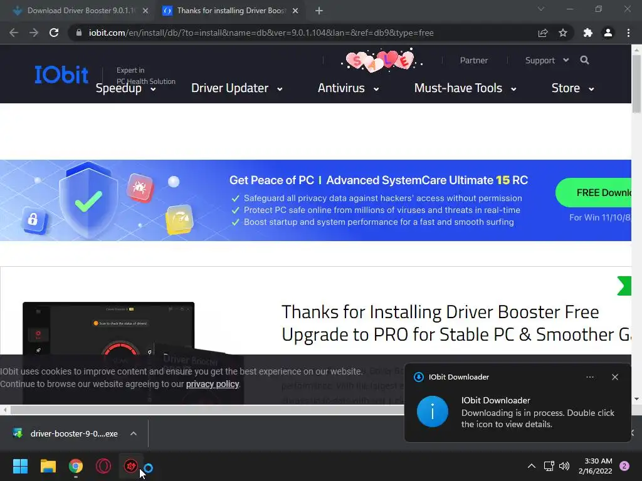Switch to Download Driver Booster tab
642x481 pixels.
coord(76,11)
